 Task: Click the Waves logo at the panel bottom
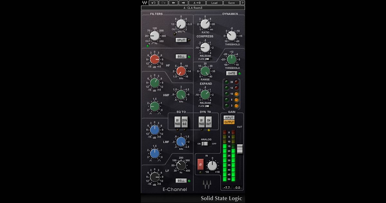pyautogui.click(x=207, y=185)
